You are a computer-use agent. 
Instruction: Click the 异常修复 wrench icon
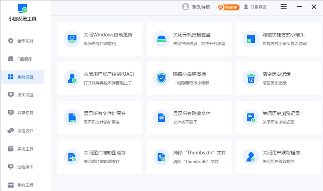pyautogui.click(x=11, y=113)
